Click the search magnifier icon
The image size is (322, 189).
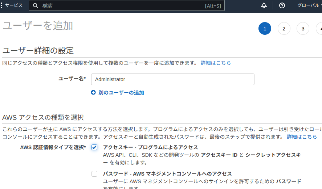coord(35,5)
